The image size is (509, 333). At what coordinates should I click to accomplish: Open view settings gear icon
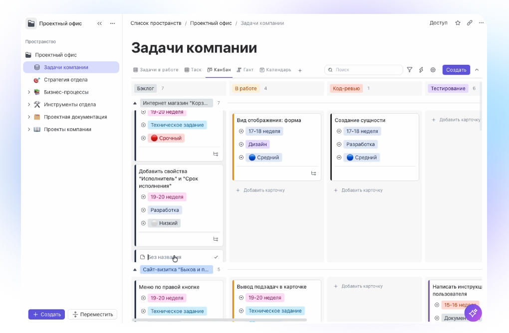(433, 70)
